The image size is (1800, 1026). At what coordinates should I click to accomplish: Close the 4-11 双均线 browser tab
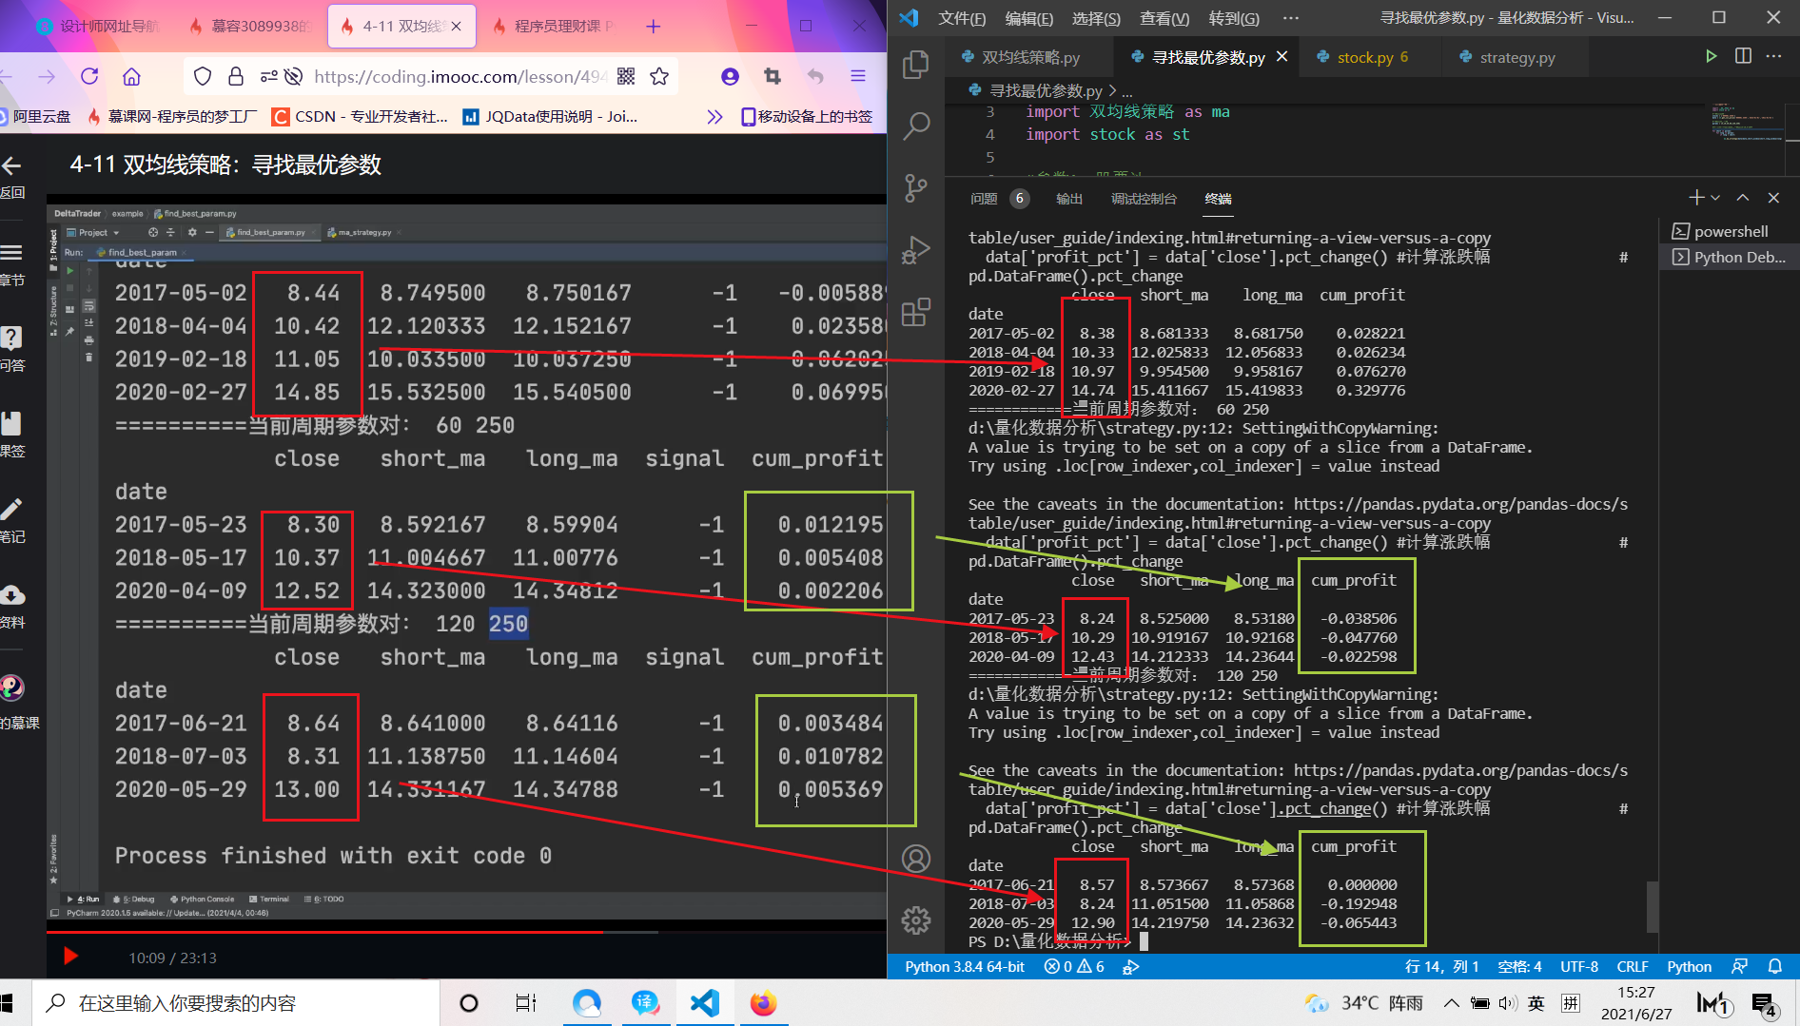click(x=457, y=26)
